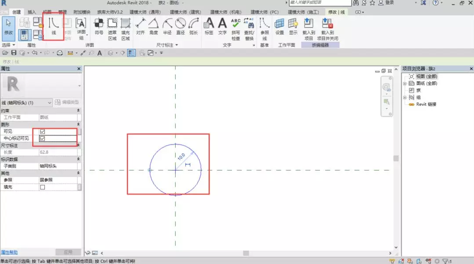The image size is (474, 264).
Task: Uncheck the 中心标记可见 checkbox
Action: click(x=43, y=138)
